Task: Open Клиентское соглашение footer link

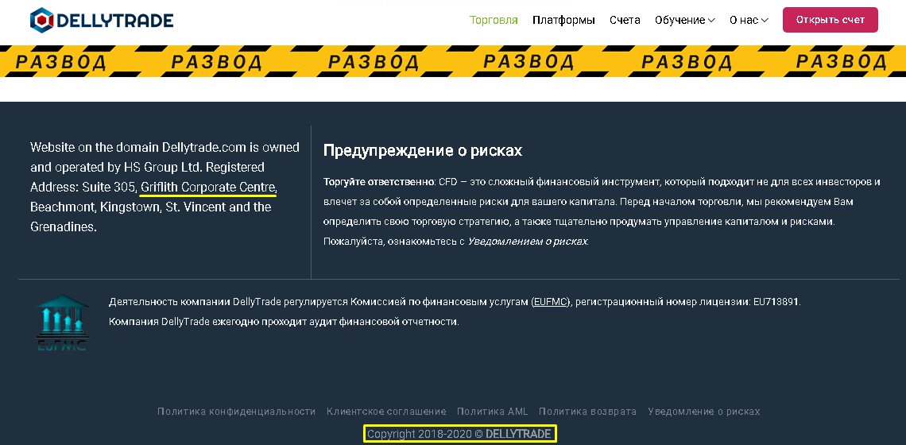Action: pyautogui.click(x=386, y=412)
